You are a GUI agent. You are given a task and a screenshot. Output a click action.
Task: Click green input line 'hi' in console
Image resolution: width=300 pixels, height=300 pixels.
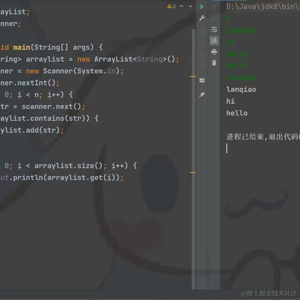pyautogui.click(x=230, y=42)
